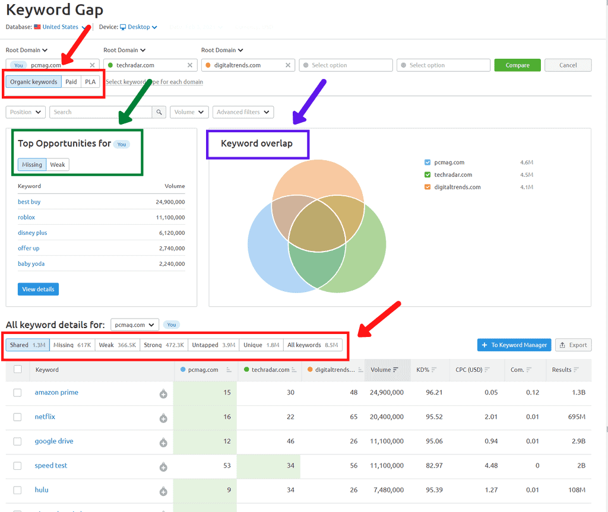Open the best buy keyword link

click(x=29, y=202)
